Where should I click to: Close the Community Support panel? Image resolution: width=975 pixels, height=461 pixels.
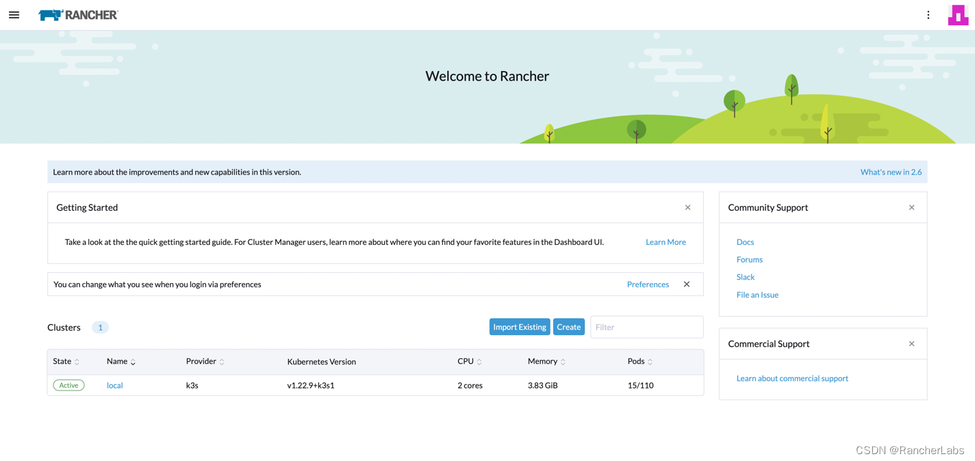pos(911,207)
